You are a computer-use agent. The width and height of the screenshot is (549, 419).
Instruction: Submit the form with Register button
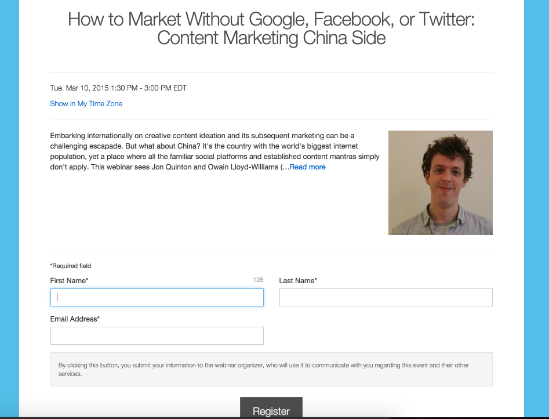(271, 408)
